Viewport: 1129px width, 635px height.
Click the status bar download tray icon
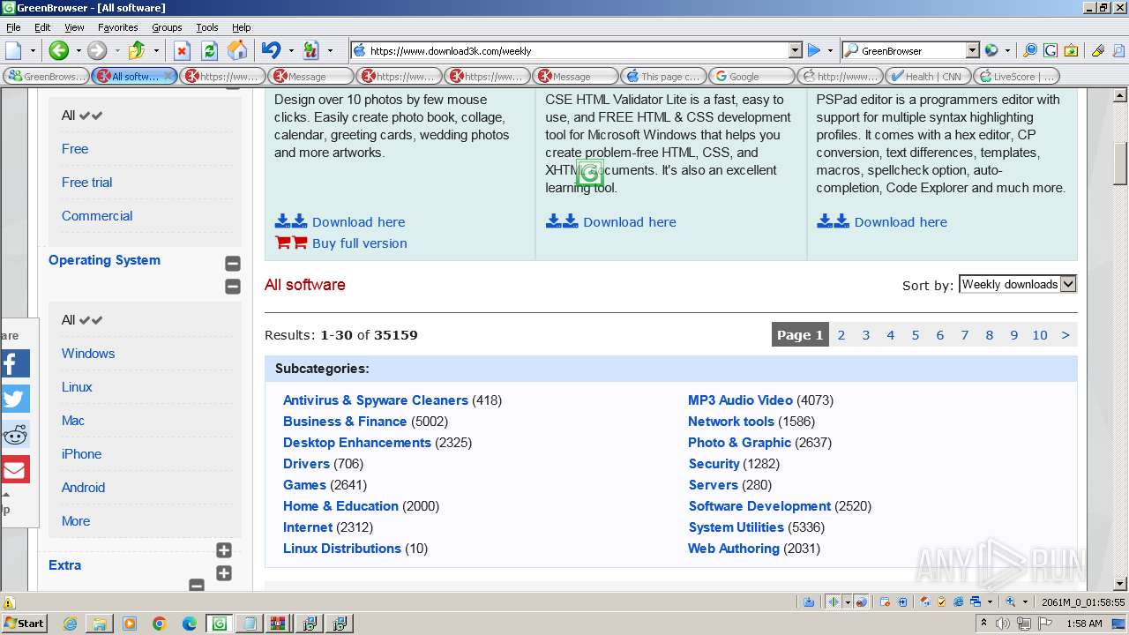click(x=809, y=602)
